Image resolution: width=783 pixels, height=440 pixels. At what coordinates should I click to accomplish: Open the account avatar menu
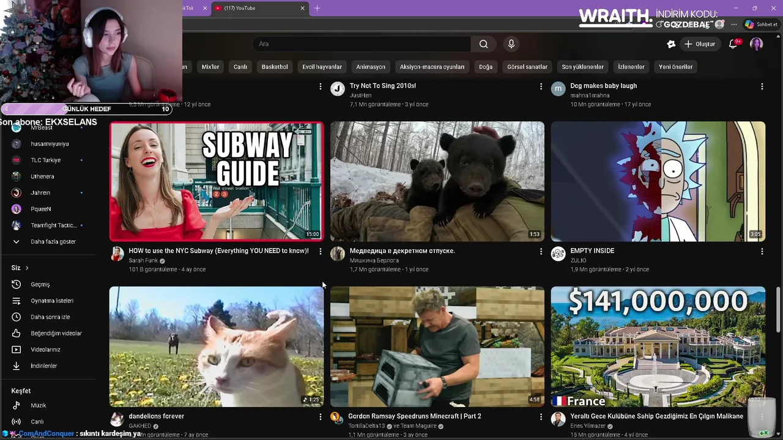pyautogui.click(x=757, y=44)
